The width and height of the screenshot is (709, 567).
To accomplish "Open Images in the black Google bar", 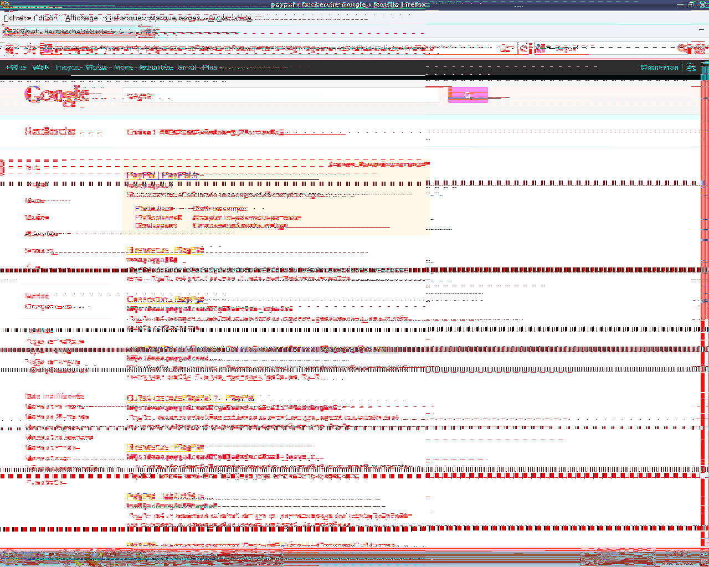I will (67, 68).
